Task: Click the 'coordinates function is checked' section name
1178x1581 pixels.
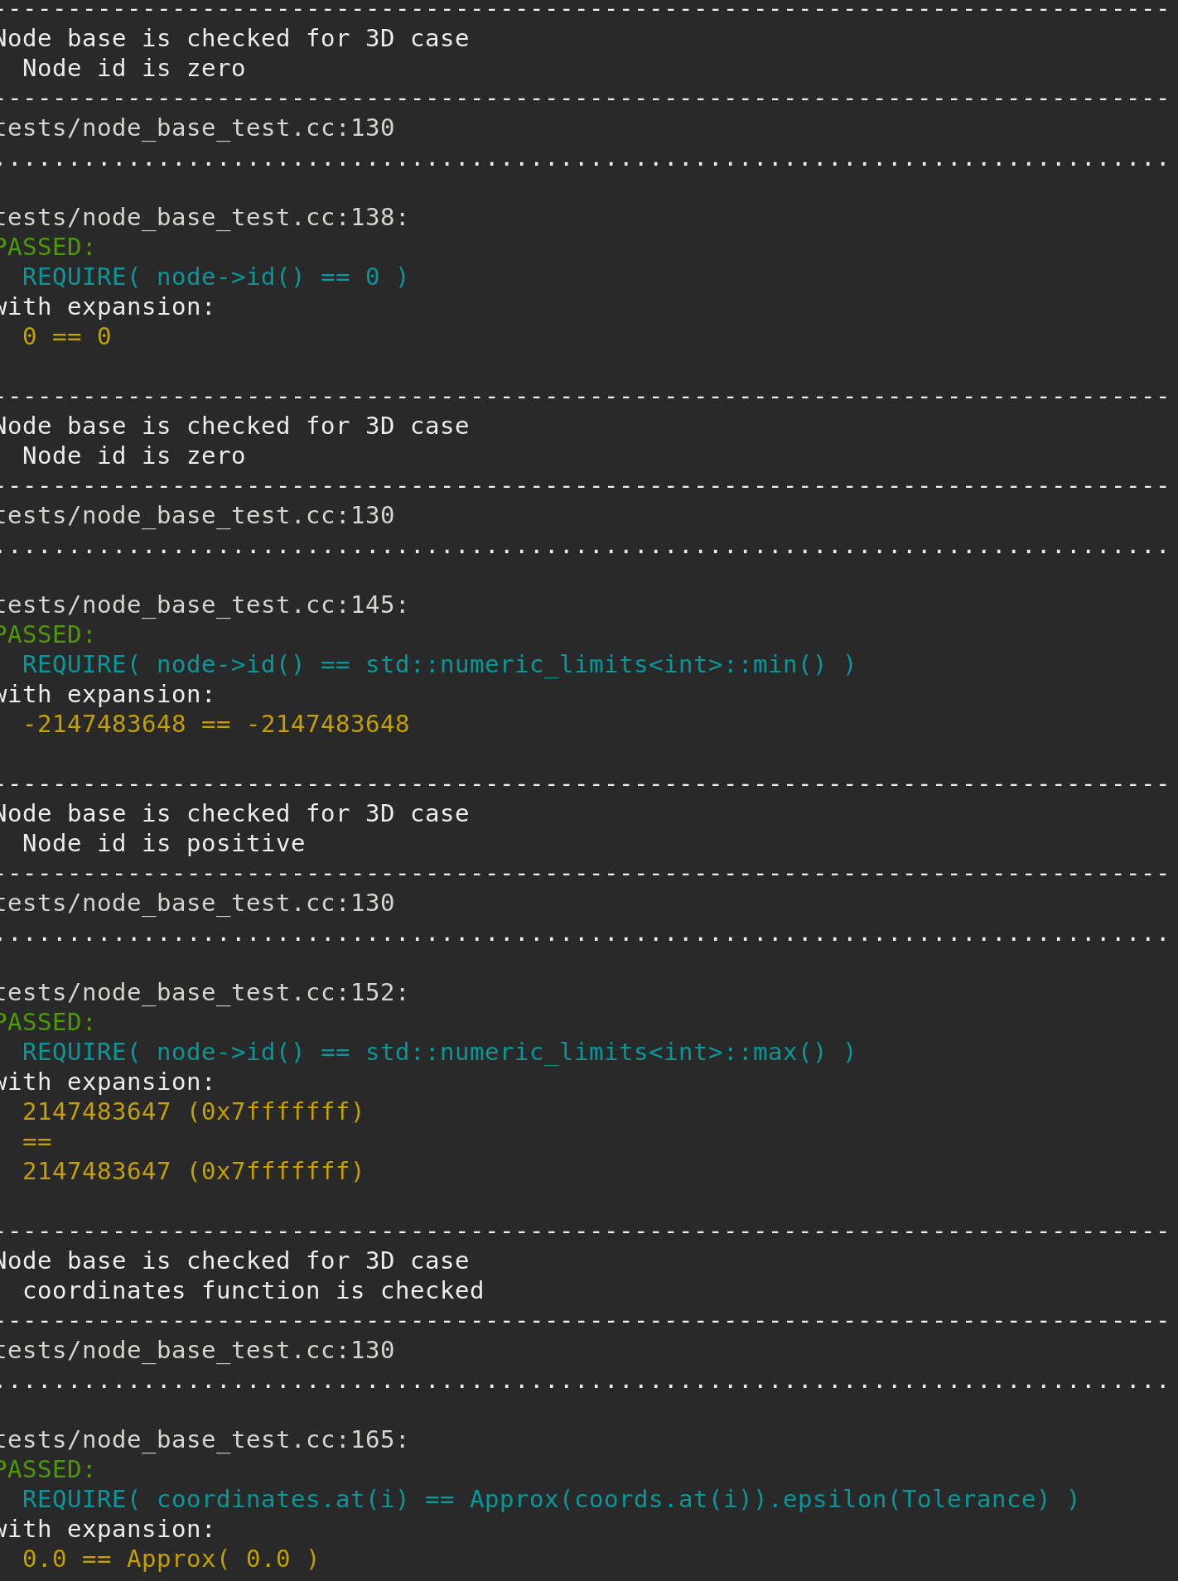Action: 253,1291
